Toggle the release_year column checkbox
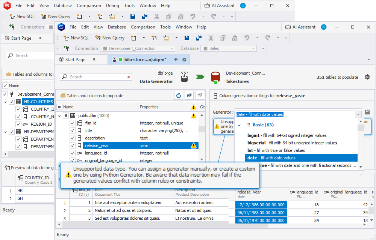Screen dimensions: 376x240 (73, 145)
